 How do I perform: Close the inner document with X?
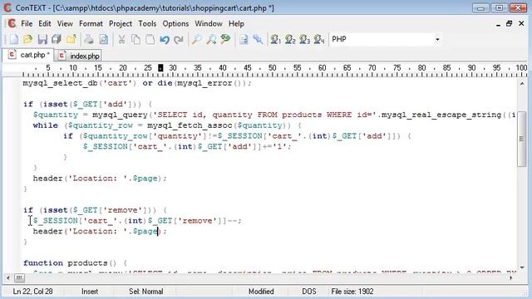coord(521,24)
